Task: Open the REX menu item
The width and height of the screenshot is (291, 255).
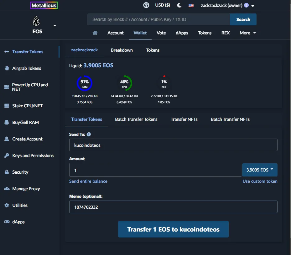Action: pos(226,33)
